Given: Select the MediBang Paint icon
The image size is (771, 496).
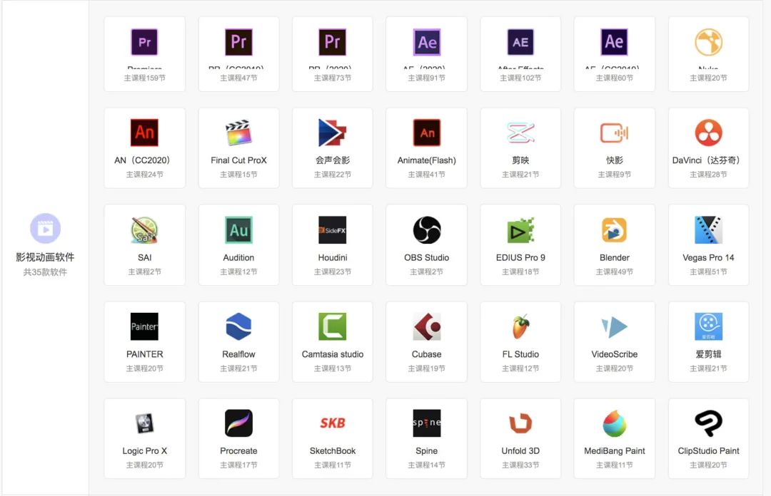Looking at the screenshot, I should click(615, 423).
